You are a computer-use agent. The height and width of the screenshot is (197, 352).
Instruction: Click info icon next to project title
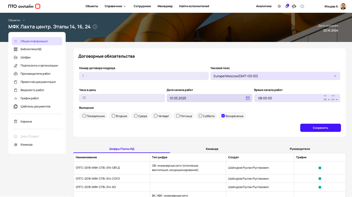click(x=95, y=27)
